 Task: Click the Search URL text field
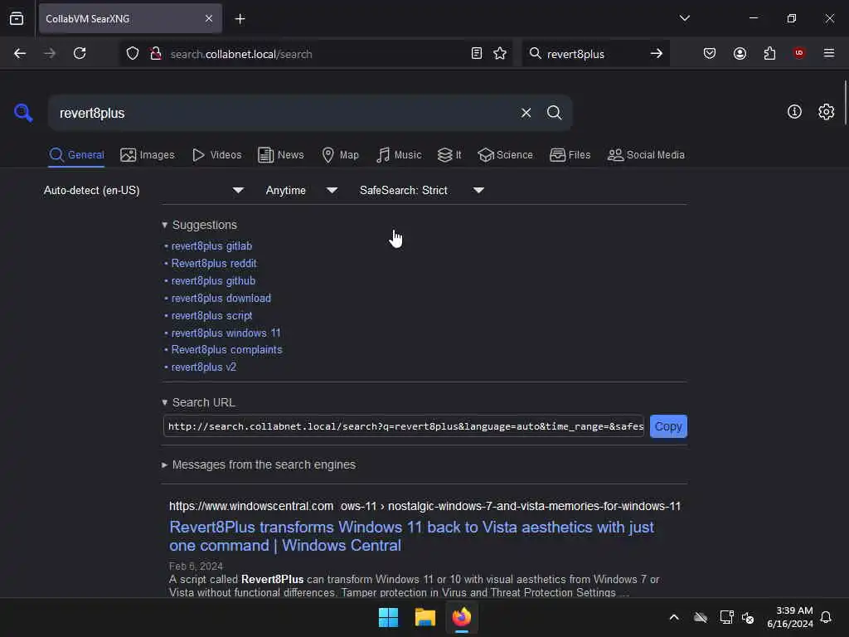(x=404, y=426)
